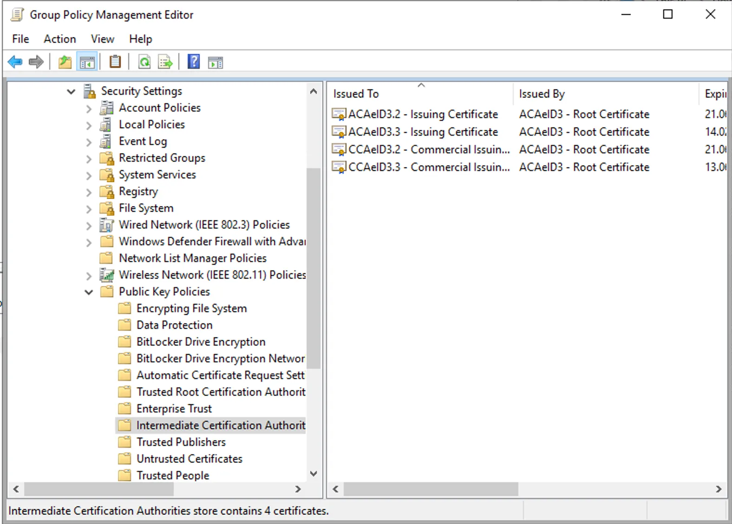This screenshot has width=732, height=524.
Task: Open Help via blue question mark icon
Action: (x=194, y=62)
